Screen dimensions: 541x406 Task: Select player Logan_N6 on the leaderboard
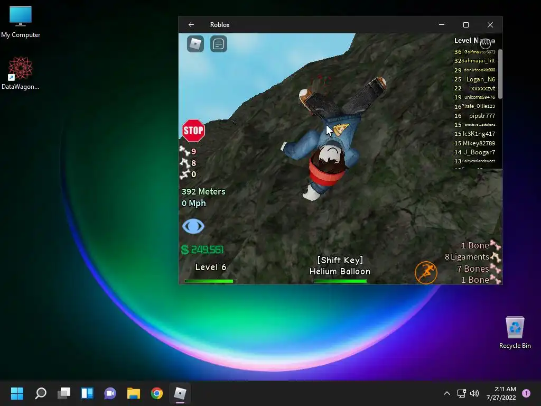pos(474,79)
